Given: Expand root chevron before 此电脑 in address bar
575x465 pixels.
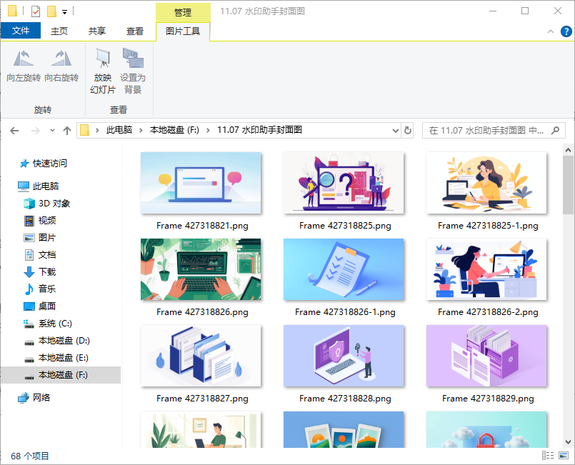Looking at the screenshot, I should pyautogui.click(x=97, y=130).
